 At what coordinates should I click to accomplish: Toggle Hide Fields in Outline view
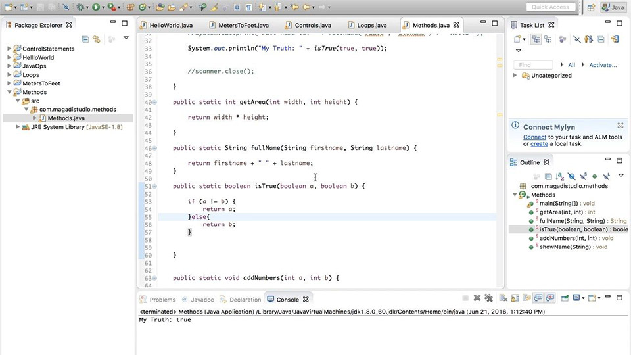571,176
